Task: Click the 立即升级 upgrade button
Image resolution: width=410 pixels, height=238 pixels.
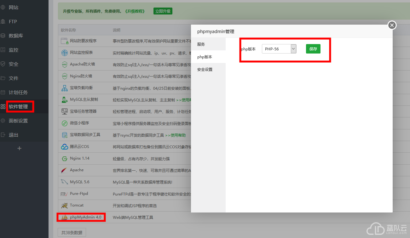Action: (x=163, y=11)
